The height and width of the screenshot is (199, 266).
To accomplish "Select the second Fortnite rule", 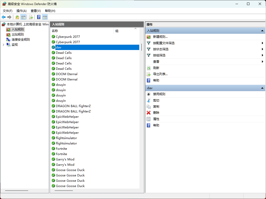I will click(61, 154).
